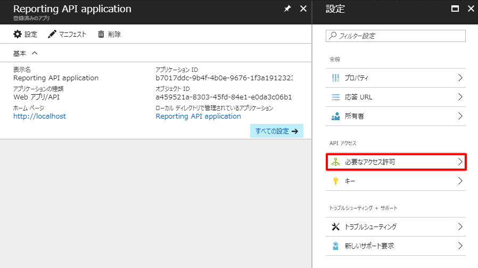Pin the Reporting API application blade
478x268 pixels.
(287, 9)
